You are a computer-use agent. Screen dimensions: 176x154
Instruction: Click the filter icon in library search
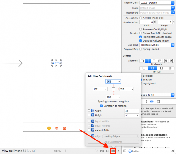pos(130,151)
